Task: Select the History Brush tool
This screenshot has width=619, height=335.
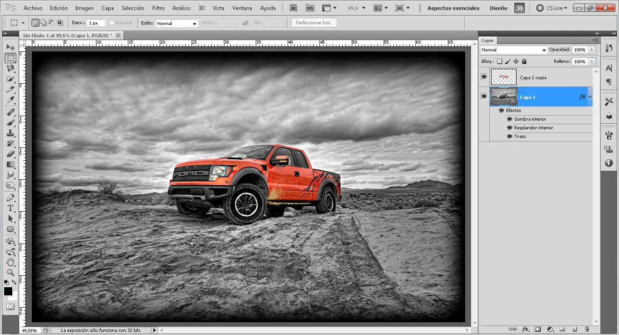Action: [x=10, y=143]
